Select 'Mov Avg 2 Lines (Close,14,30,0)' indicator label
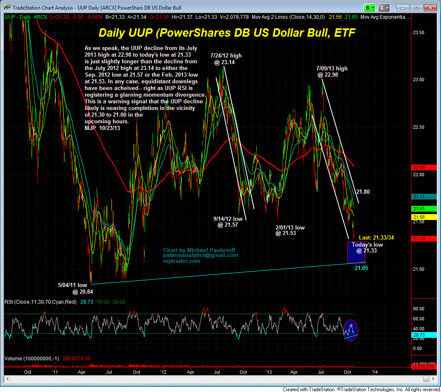Image resolution: width=441 pixels, height=392 pixels. [288, 17]
